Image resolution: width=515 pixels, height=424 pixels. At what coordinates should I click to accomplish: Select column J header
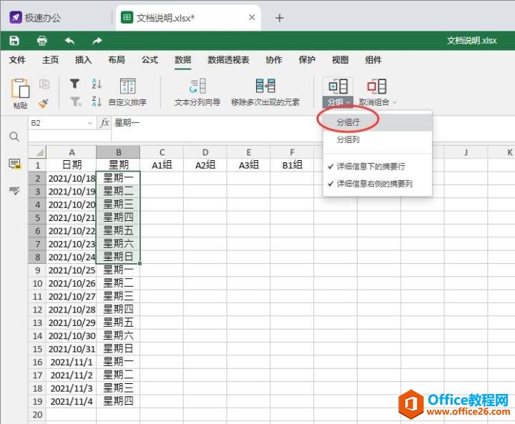[466, 152]
